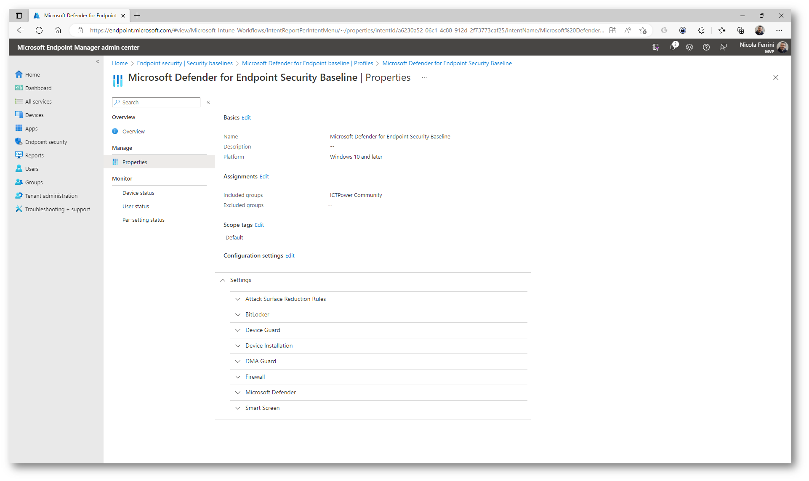
Task: Click the browser address bar URL
Action: [347, 30]
